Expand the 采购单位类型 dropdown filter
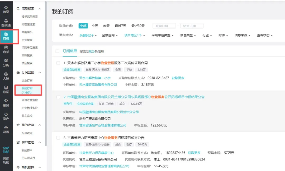The image size is (285, 171). [163, 35]
